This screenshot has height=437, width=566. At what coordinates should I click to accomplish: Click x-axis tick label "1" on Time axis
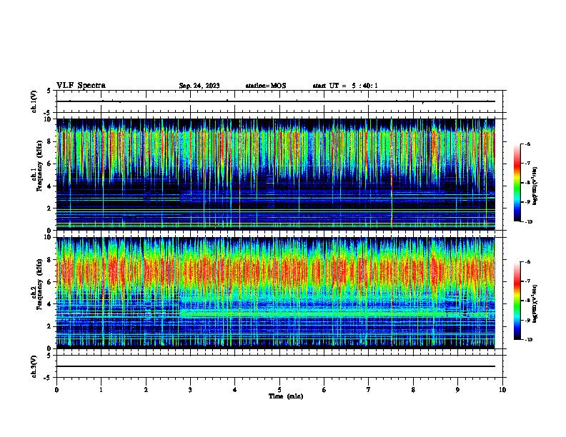pos(101,390)
